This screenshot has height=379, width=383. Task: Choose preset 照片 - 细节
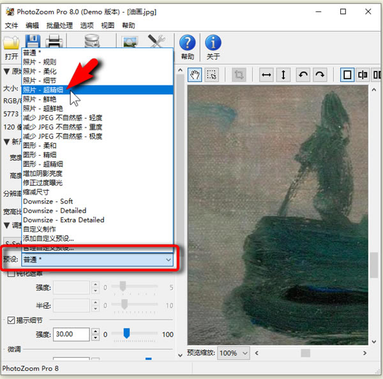point(98,80)
